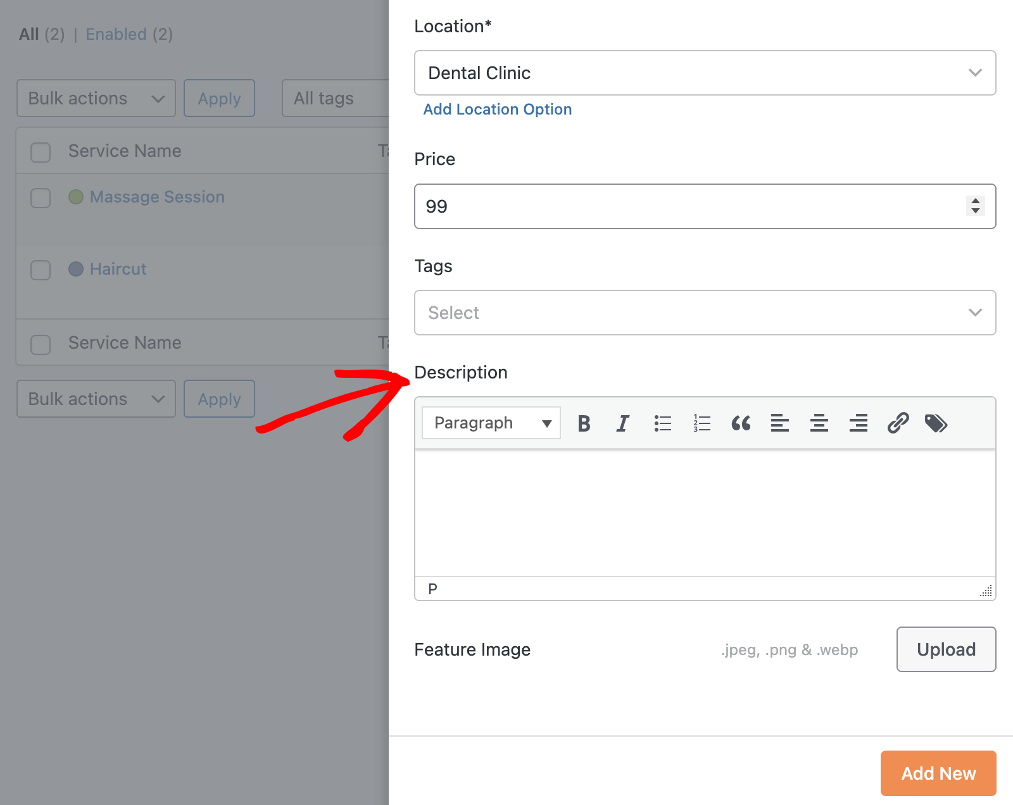
Task: Check the Massage Session row checkbox
Action: click(x=41, y=197)
